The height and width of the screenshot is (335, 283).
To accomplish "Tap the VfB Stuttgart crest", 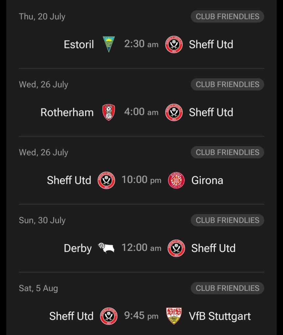I will pos(174,316).
